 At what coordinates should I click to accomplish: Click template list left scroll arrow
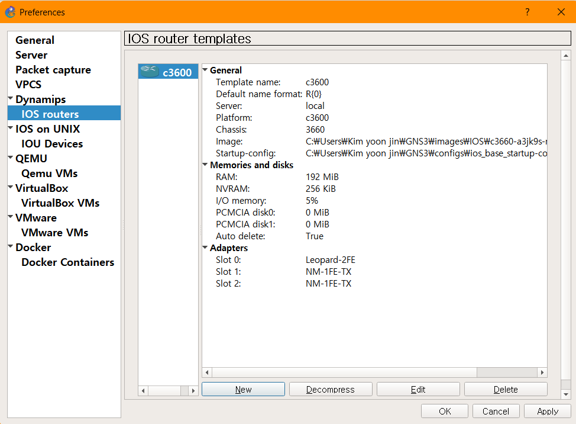(143, 390)
